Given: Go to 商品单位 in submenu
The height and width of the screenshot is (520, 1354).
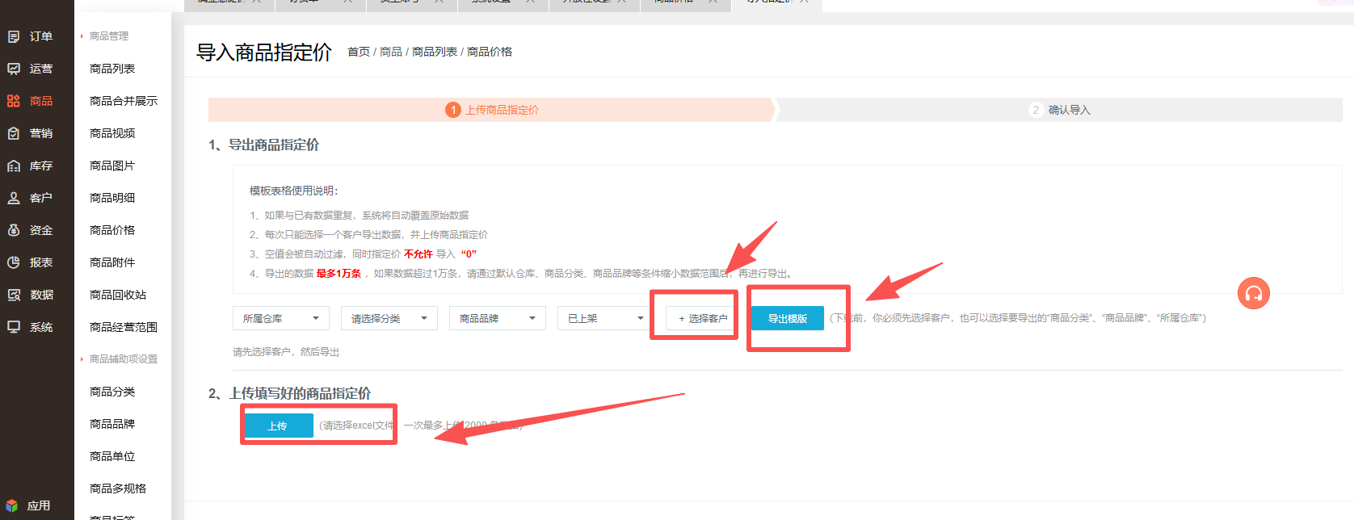Looking at the screenshot, I should (112, 456).
